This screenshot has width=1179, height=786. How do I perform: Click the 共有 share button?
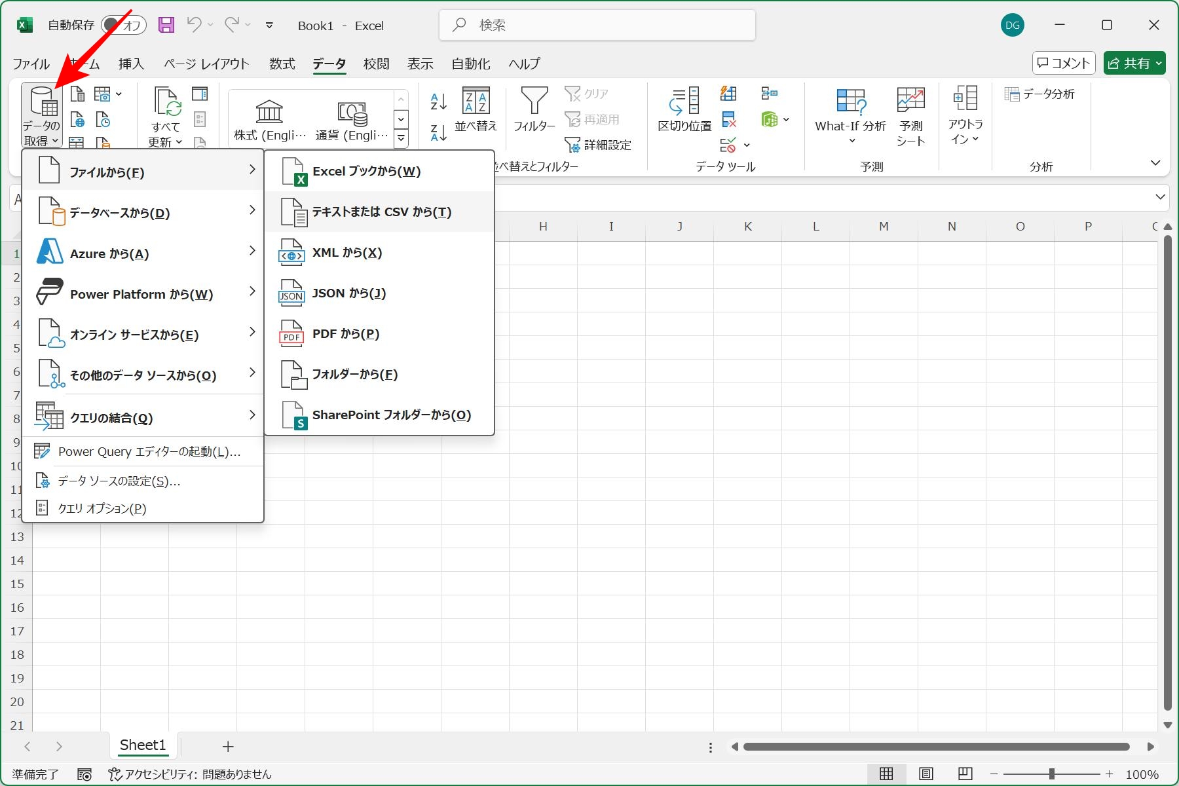(1134, 63)
